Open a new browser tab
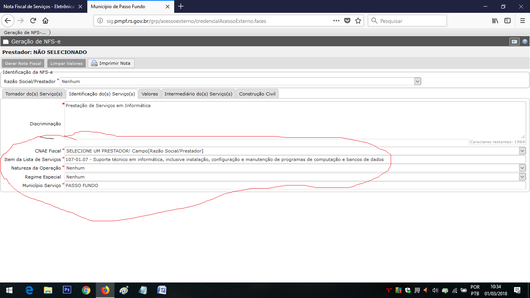Screen dimensions: 530x298 point(181,6)
